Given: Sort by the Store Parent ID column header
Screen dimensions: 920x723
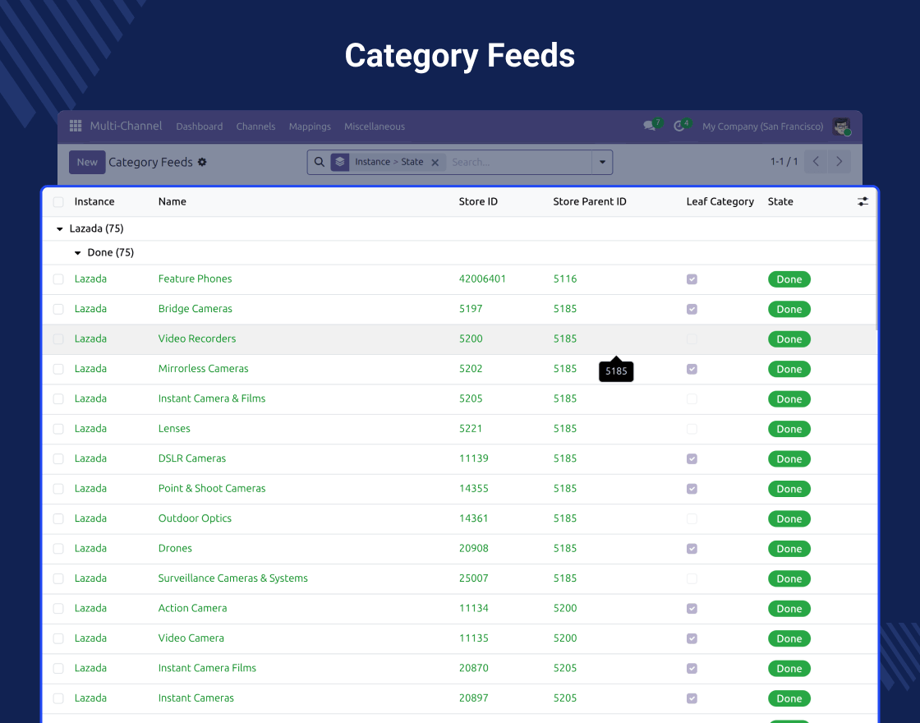Looking at the screenshot, I should coord(590,201).
